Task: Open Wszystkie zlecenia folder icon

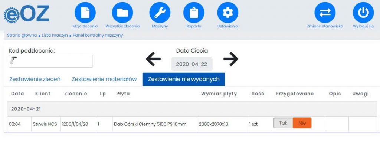Action: pyautogui.click(x=122, y=13)
